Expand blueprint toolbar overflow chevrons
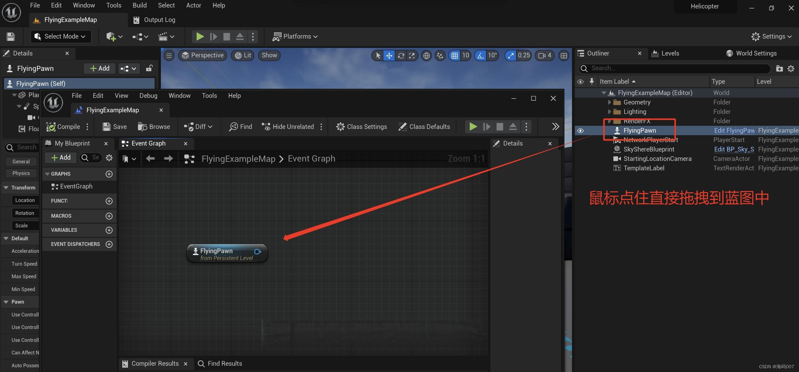Screen dimensions: 799x372 (x=555, y=127)
